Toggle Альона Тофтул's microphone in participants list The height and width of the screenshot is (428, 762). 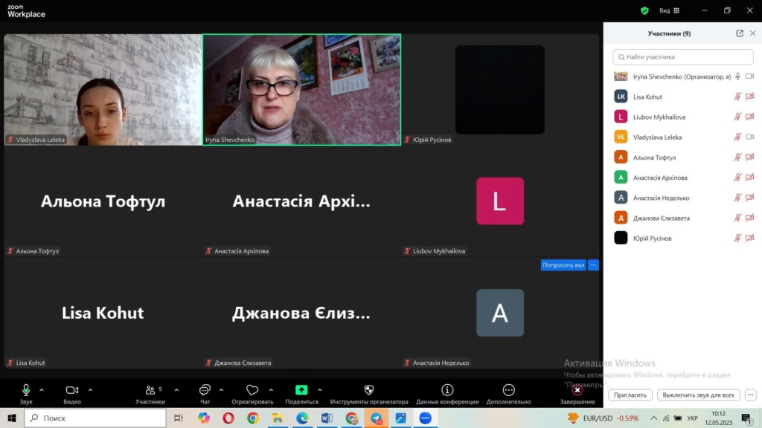coord(737,158)
